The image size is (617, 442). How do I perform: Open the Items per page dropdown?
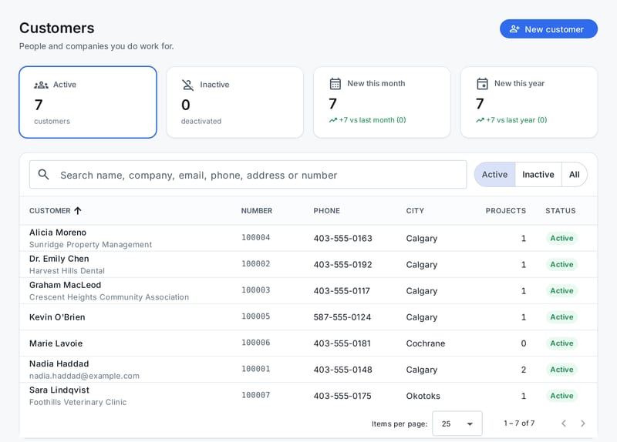point(457,424)
